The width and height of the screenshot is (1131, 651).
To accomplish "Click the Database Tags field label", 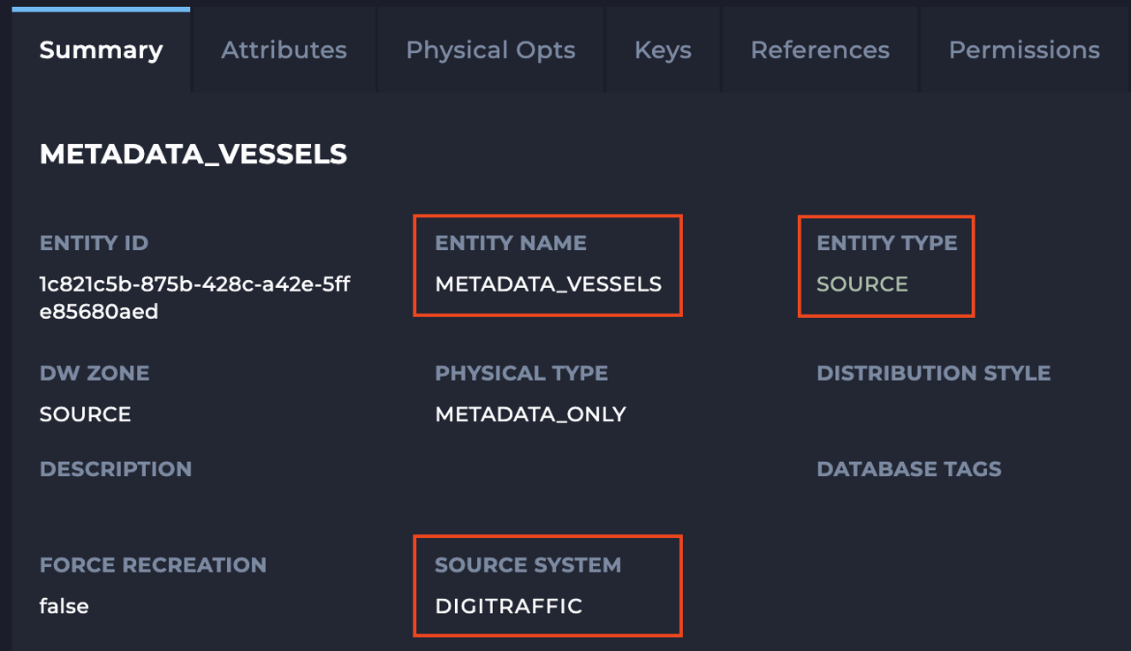I will [908, 468].
